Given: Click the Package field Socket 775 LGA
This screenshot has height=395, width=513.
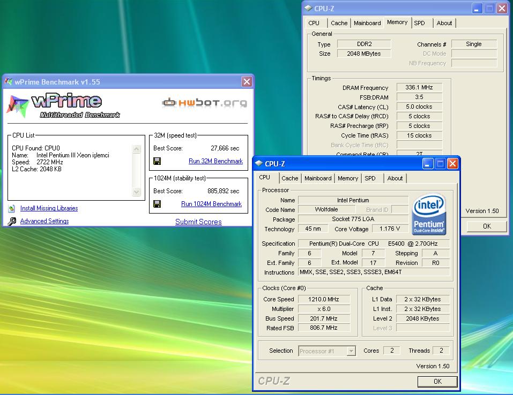Looking at the screenshot, I should 353,219.
